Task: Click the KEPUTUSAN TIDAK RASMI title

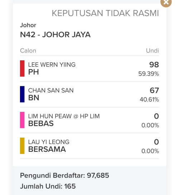Action: tap(105, 13)
